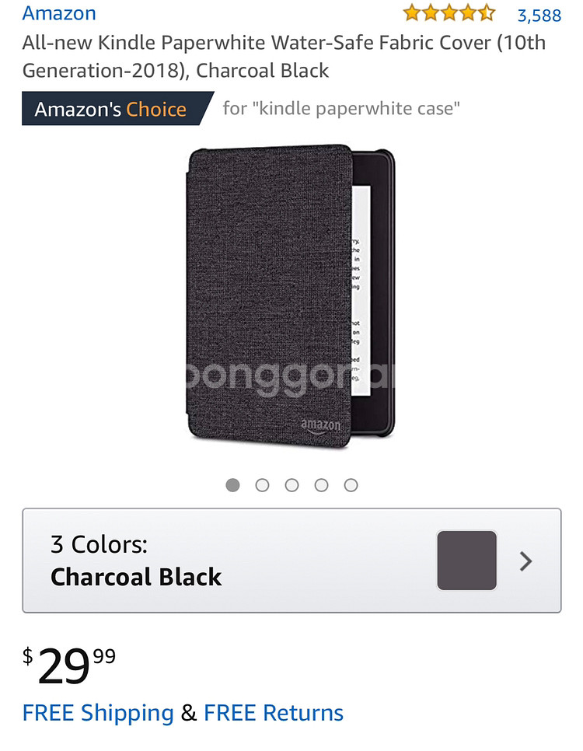Click the star rating icons
Screen dimensions: 583x751
coord(449,13)
